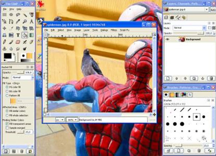Open the Bucket Fill options tab menu arrow
This screenshot has width=216, height=156.
coord(28,67)
